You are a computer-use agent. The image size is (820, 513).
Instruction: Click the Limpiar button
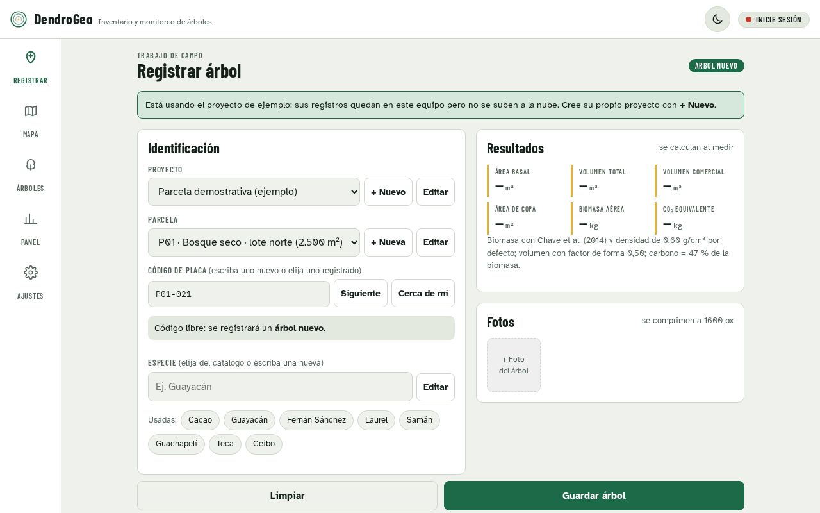[287, 496]
